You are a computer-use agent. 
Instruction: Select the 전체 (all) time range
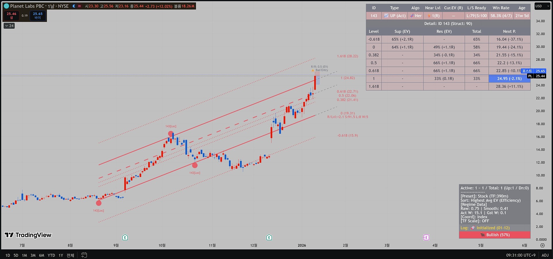pos(70,255)
